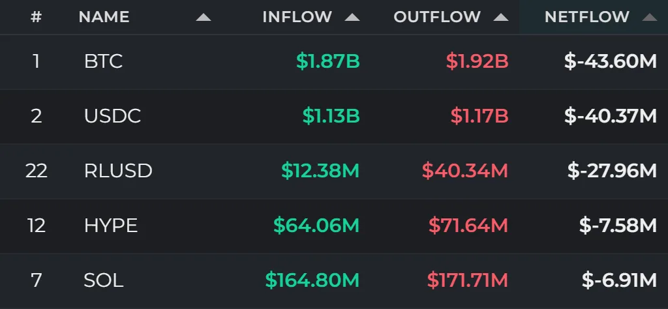668x309 pixels.
Task: Select the HYPE name cell
Action: [x=111, y=226]
